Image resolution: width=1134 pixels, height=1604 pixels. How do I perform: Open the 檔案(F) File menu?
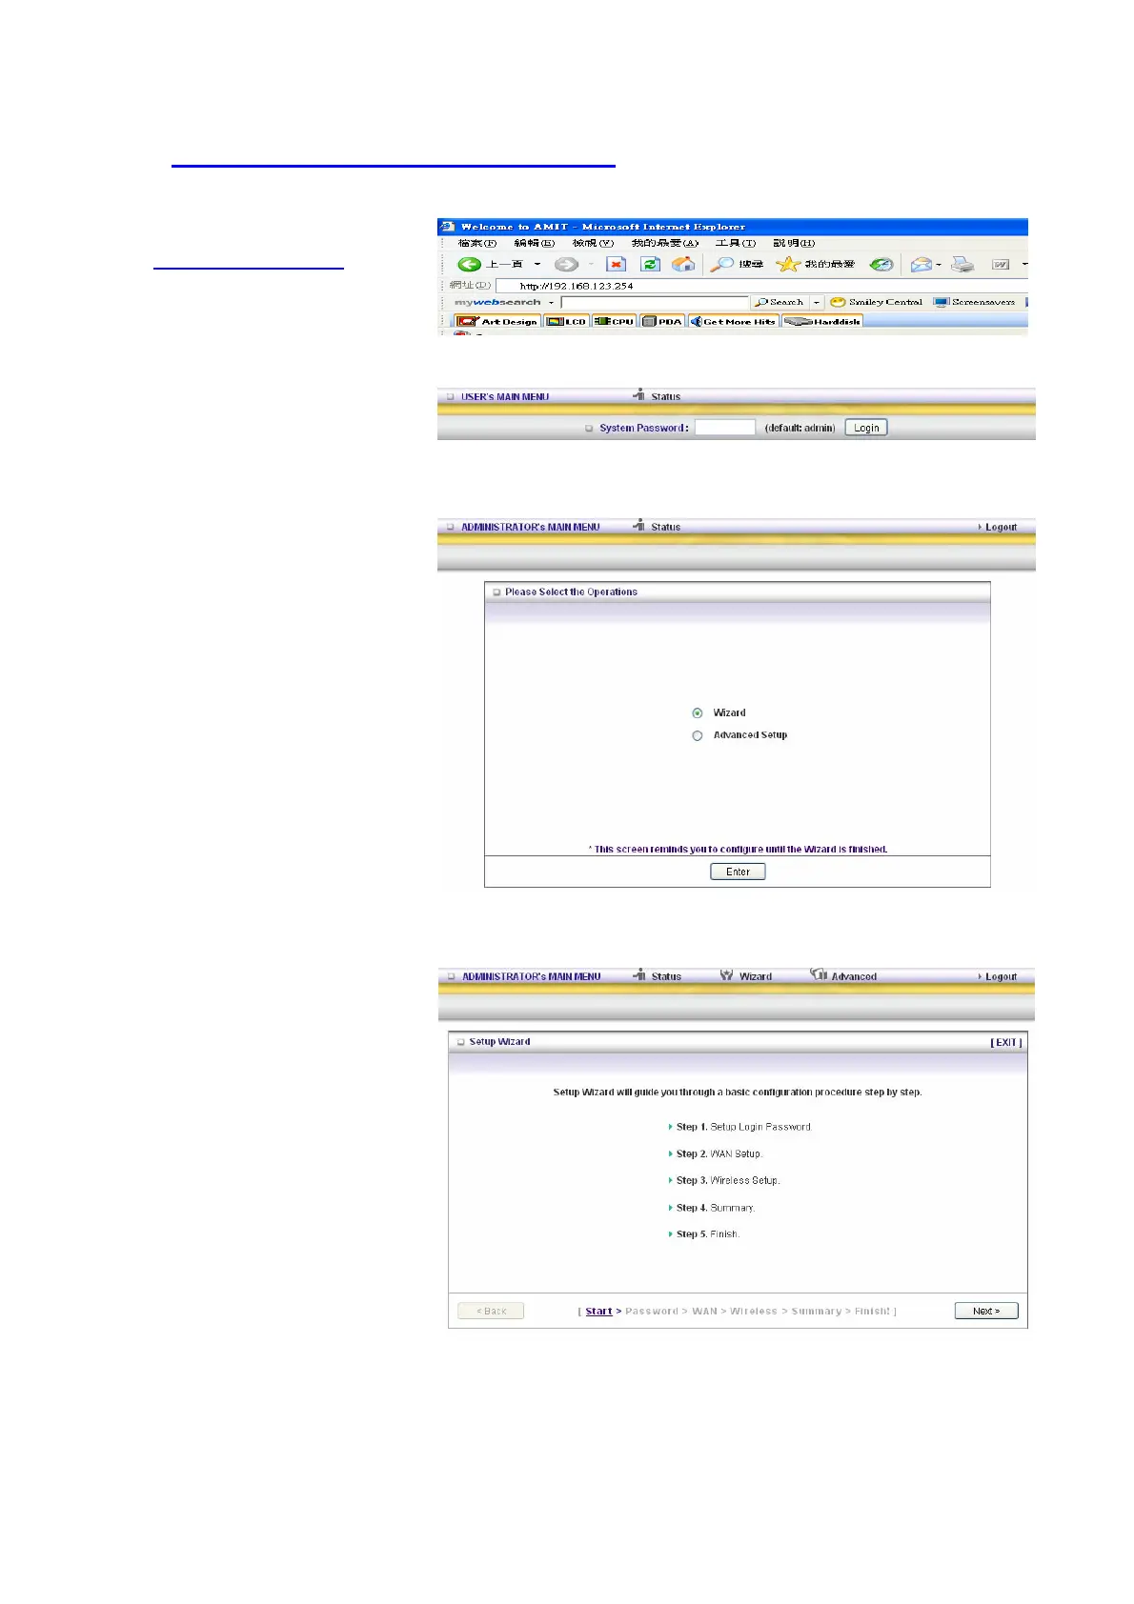tap(477, 243)
